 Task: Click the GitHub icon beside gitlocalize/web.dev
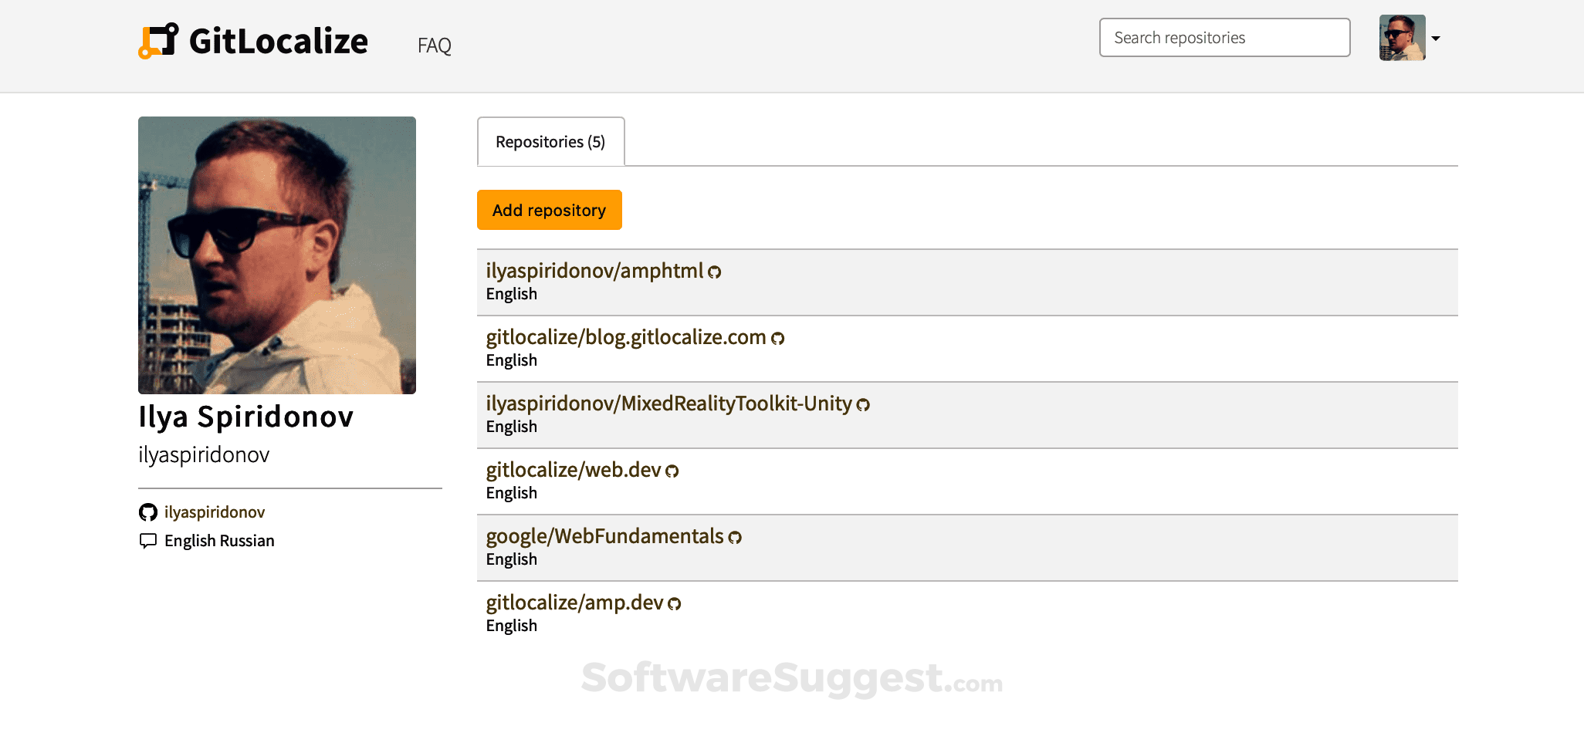click(671, 471)
